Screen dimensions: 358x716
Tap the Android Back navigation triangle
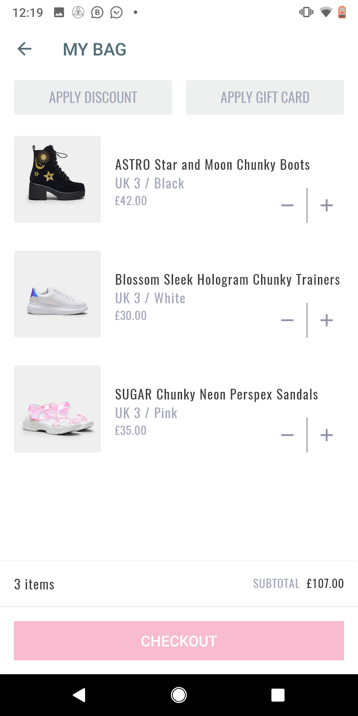click(79, 695)
